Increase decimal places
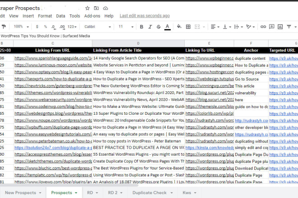This screenshot has height=198, width=298. pos(62,27)
